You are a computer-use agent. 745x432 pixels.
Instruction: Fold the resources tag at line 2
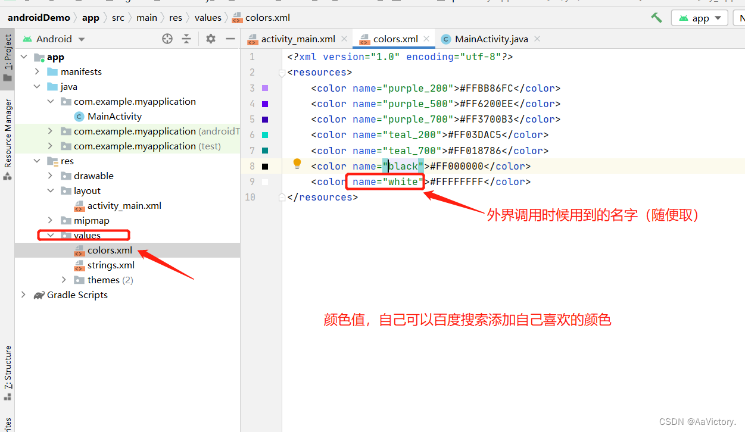pos(282,73)
